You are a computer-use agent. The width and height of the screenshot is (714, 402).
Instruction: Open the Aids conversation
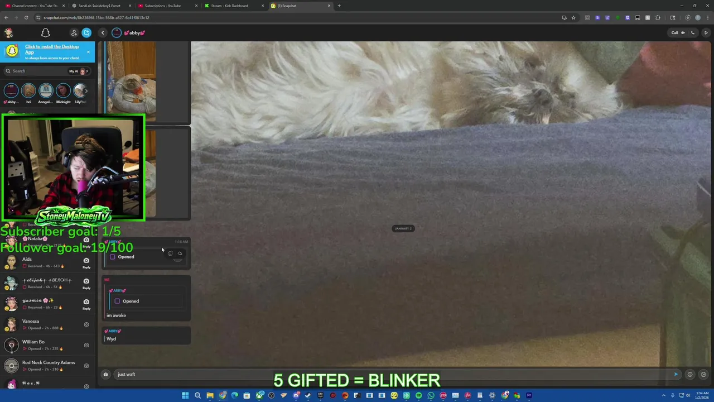(47, 262)
